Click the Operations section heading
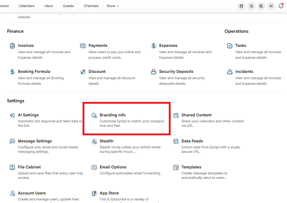This screenshot has width=287, height=203. point(236,31)
